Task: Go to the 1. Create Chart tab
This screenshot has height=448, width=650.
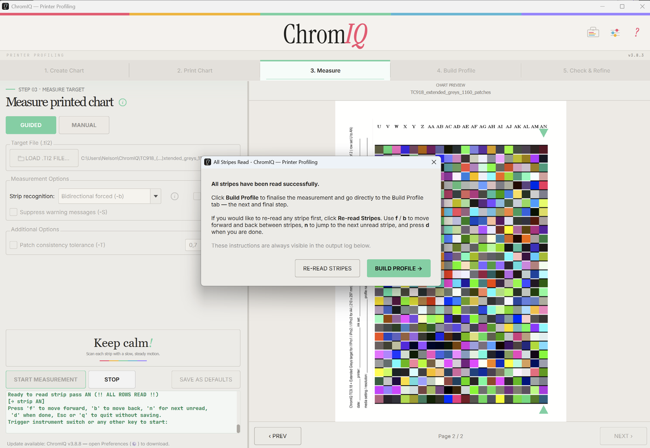Action: pos(64,70)
